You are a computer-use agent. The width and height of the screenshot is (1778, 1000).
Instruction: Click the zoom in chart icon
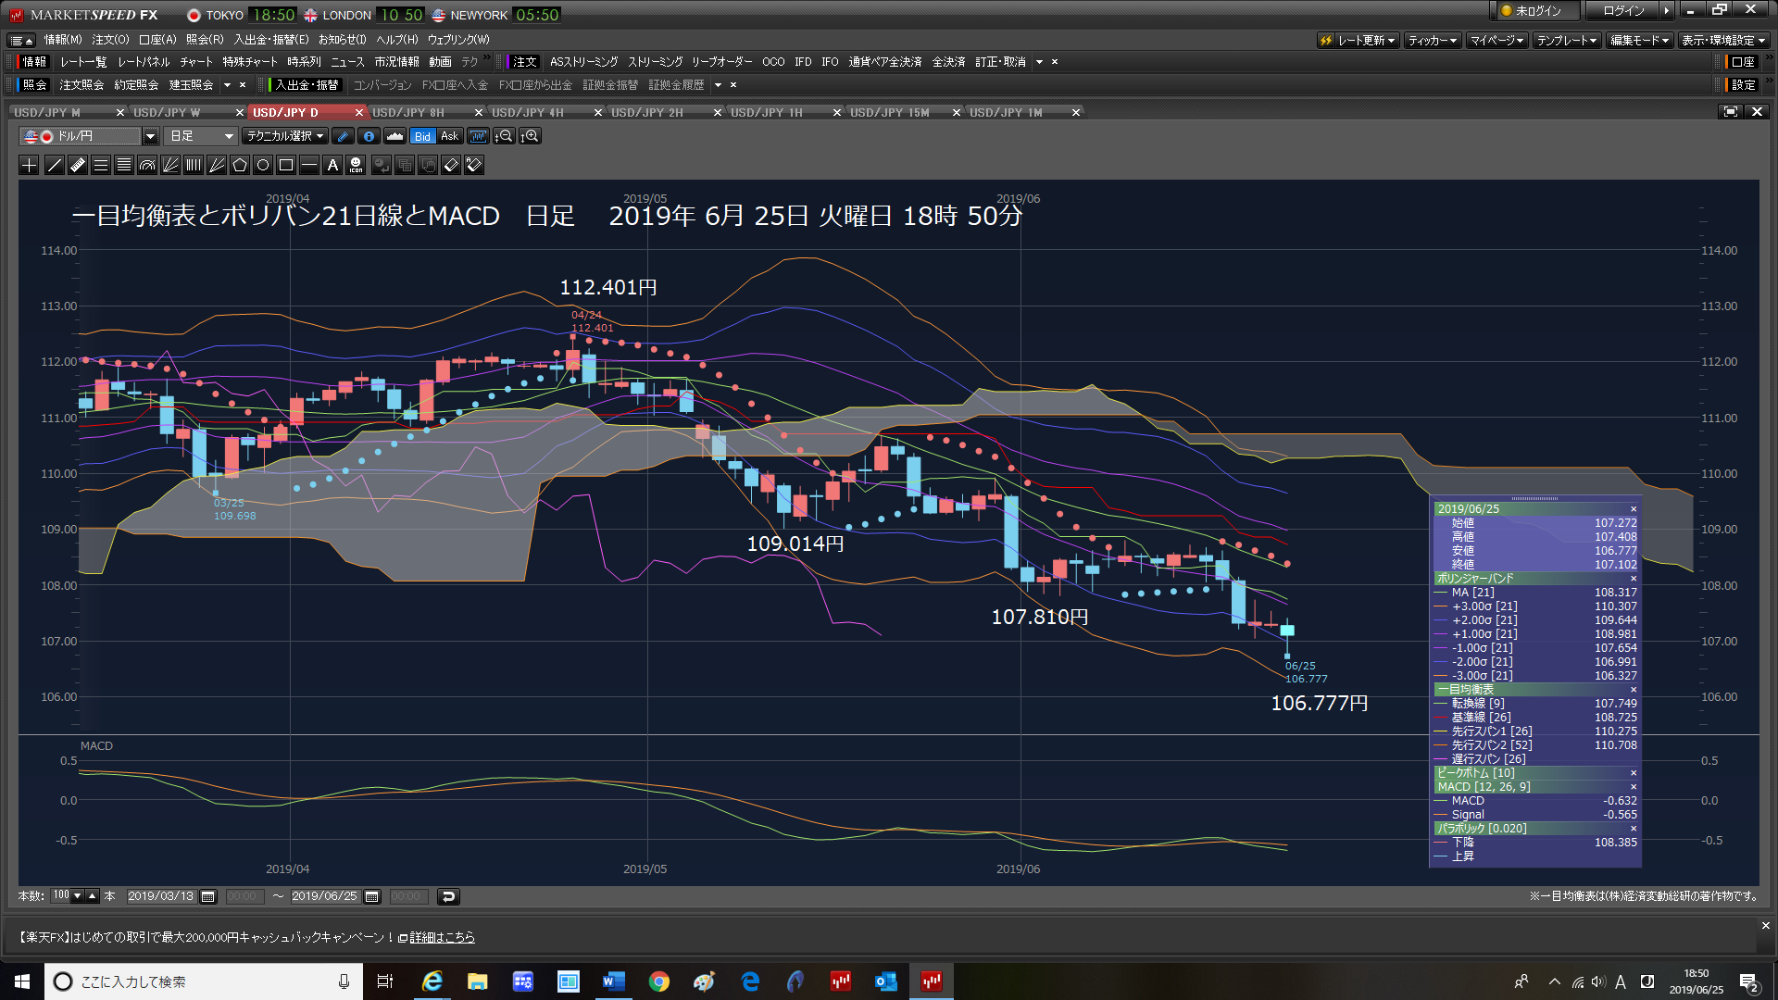(x=530, y=136)
